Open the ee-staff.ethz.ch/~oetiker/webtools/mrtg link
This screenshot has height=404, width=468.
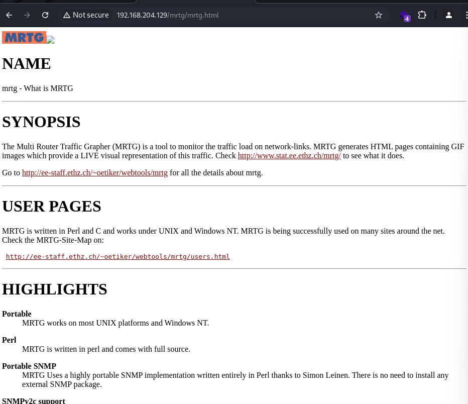[x=94, y=173]
